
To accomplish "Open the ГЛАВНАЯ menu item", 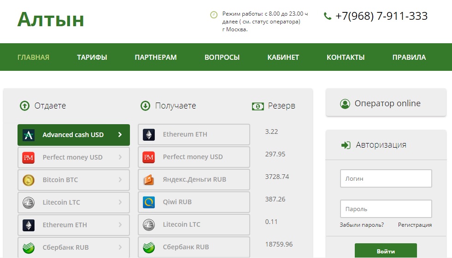I will (x=33, y=57).
